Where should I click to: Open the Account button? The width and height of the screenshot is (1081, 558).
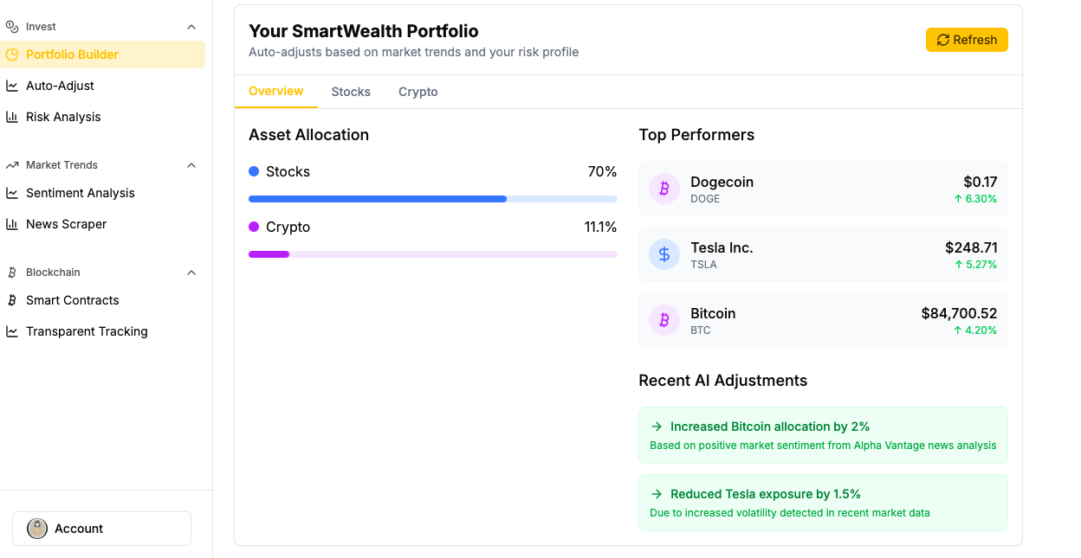101,529
